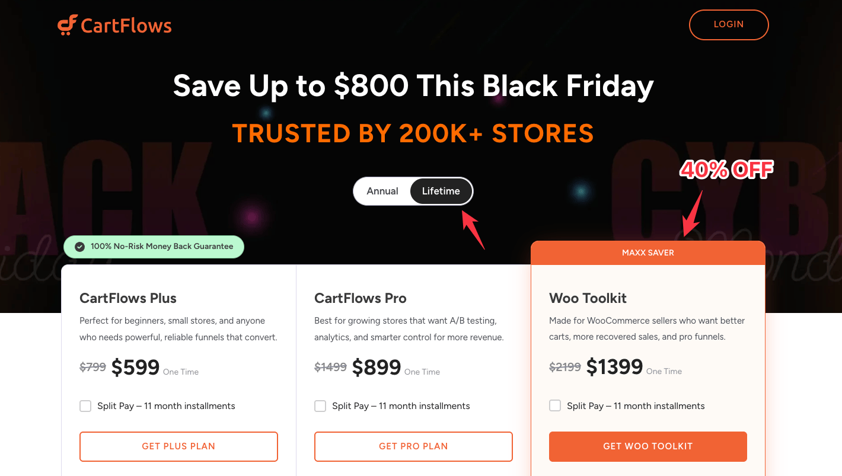Click the checkmark icon on guarantee badge
This screenshot has width=842, height=476.
79,246
